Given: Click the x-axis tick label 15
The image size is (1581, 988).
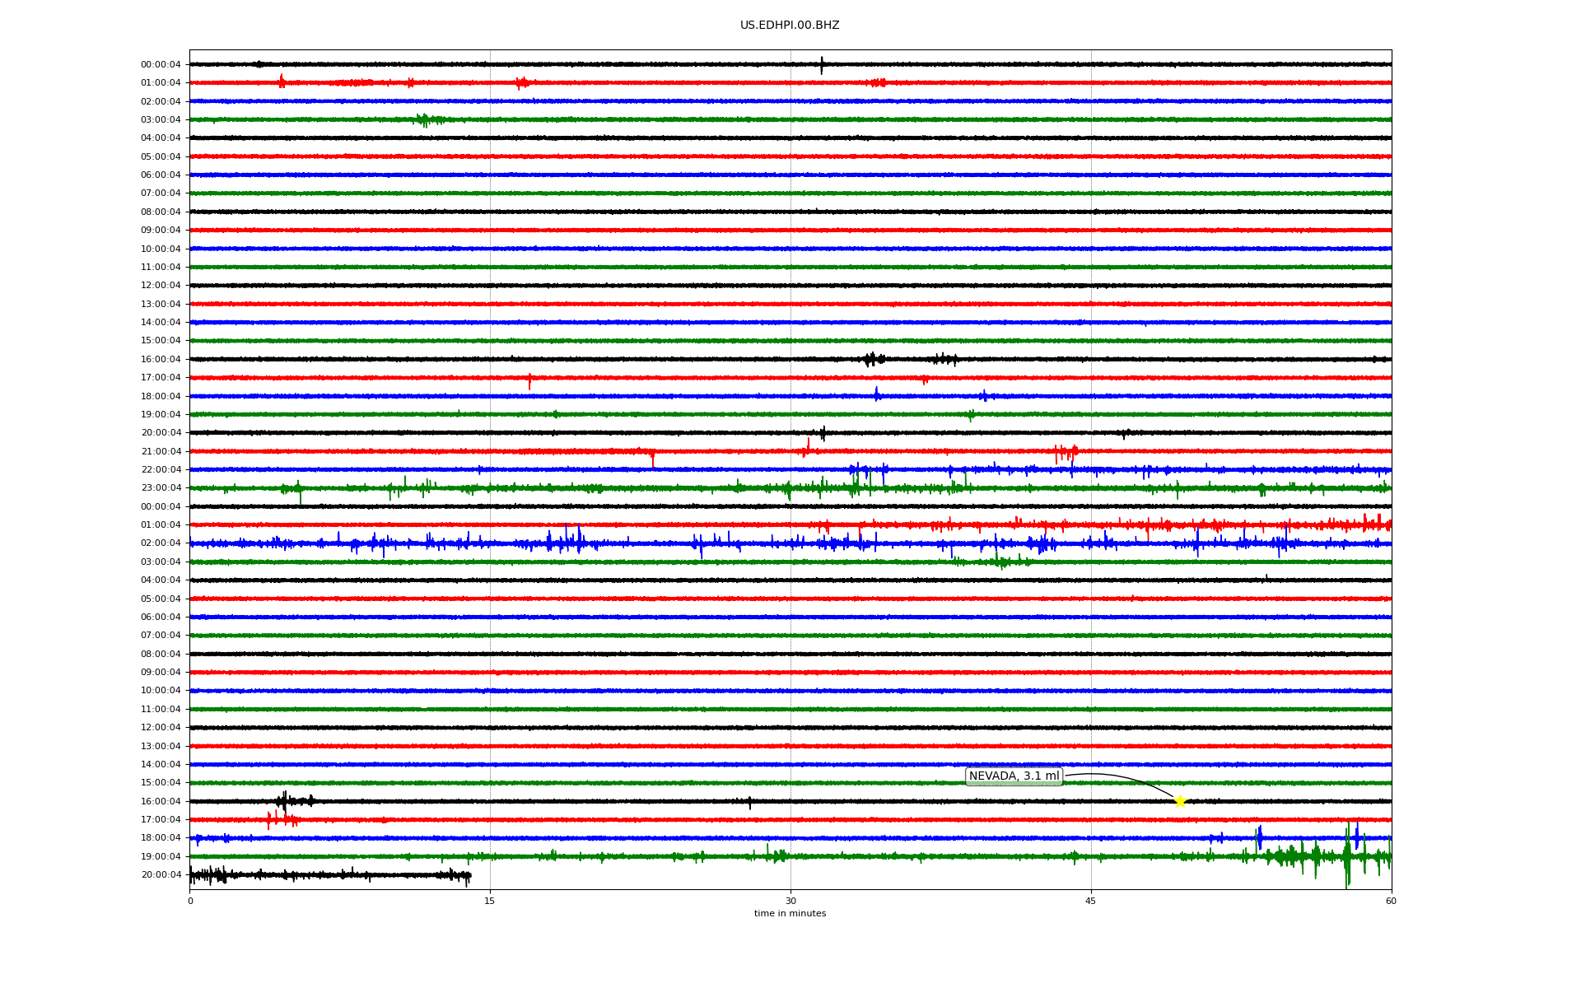Looking at the screenshot, I should (x=490, y=901).
